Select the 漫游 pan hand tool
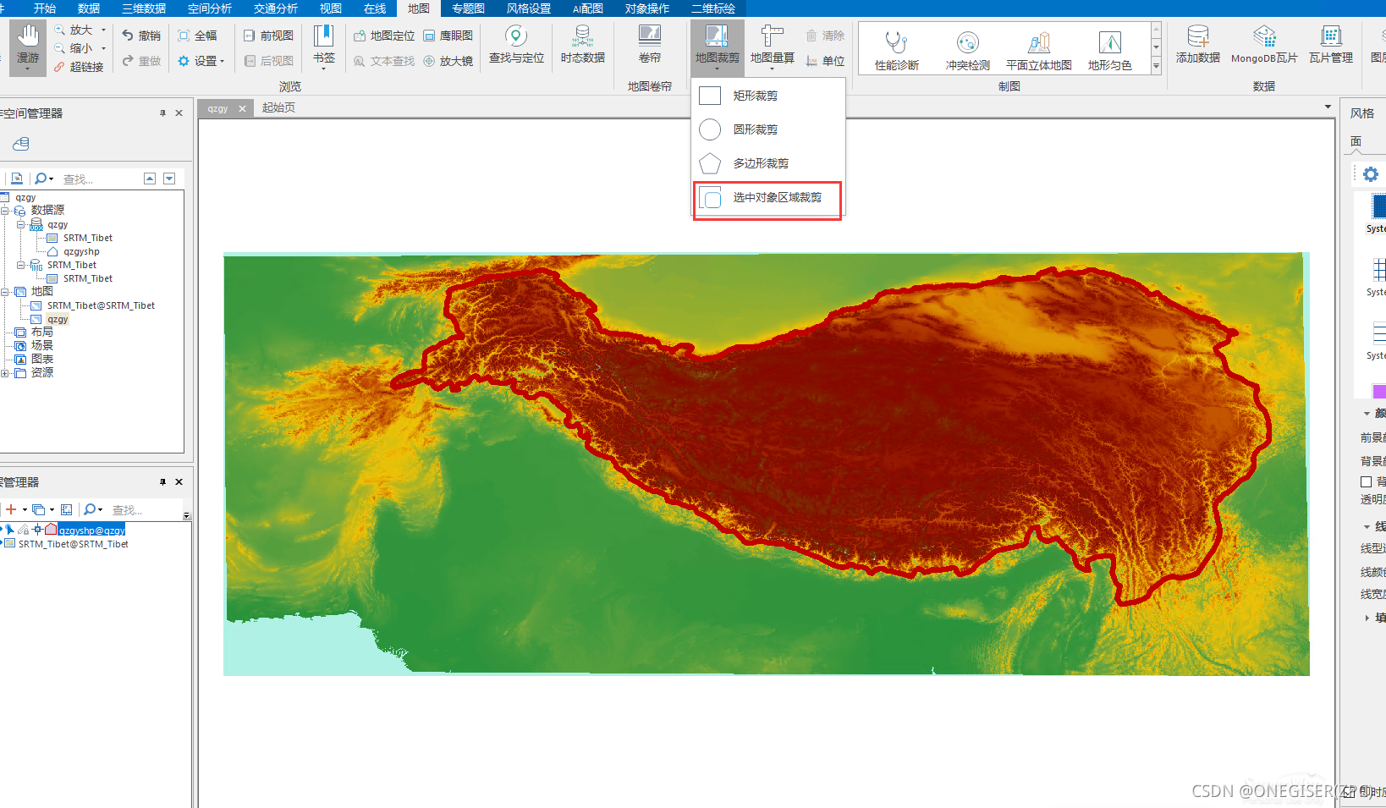1386x808 pixels. pyautogui.click(x=28, y=47)
